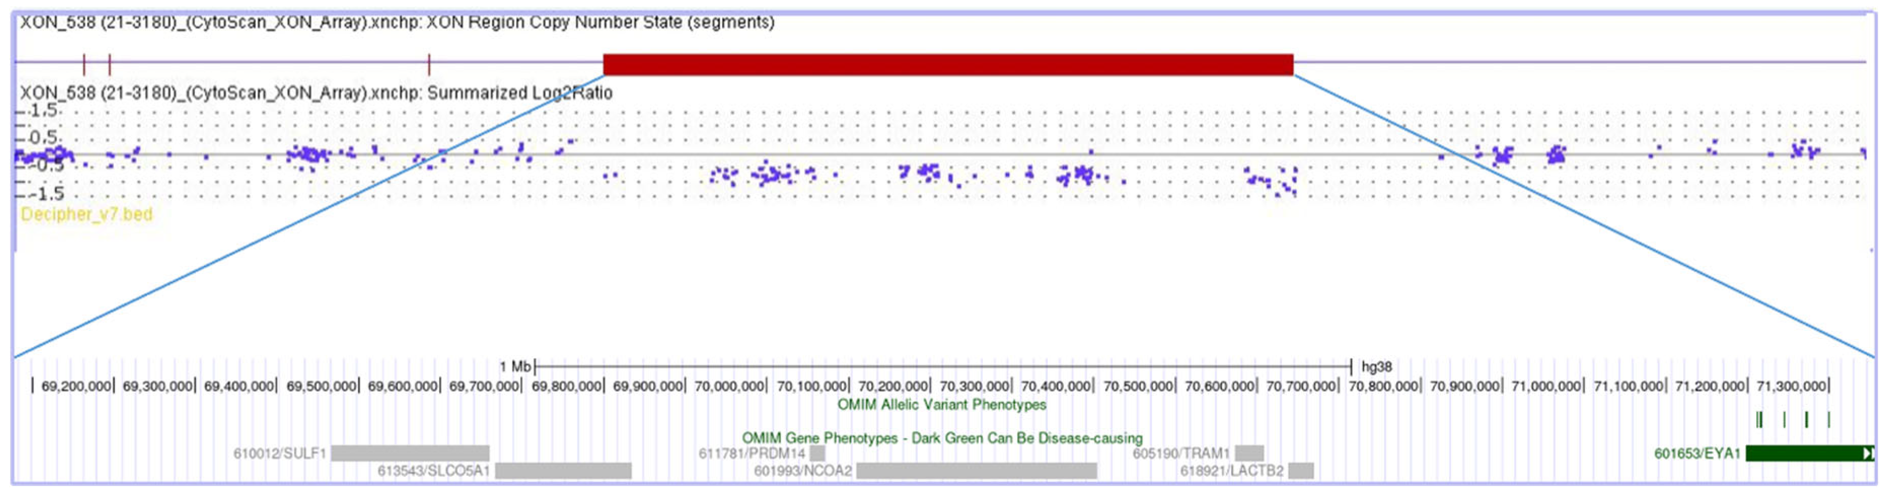1887x498 pixels.
Task: Click the dark green EYA1 gene bar
Action: (x=1802, y=453)
